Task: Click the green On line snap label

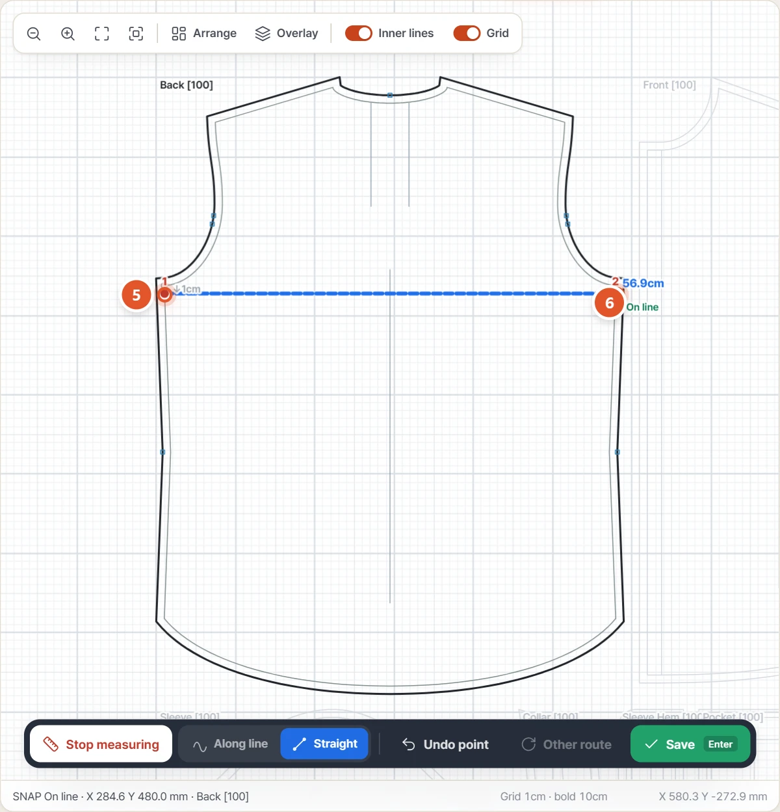Action: (x=642, y=307)
